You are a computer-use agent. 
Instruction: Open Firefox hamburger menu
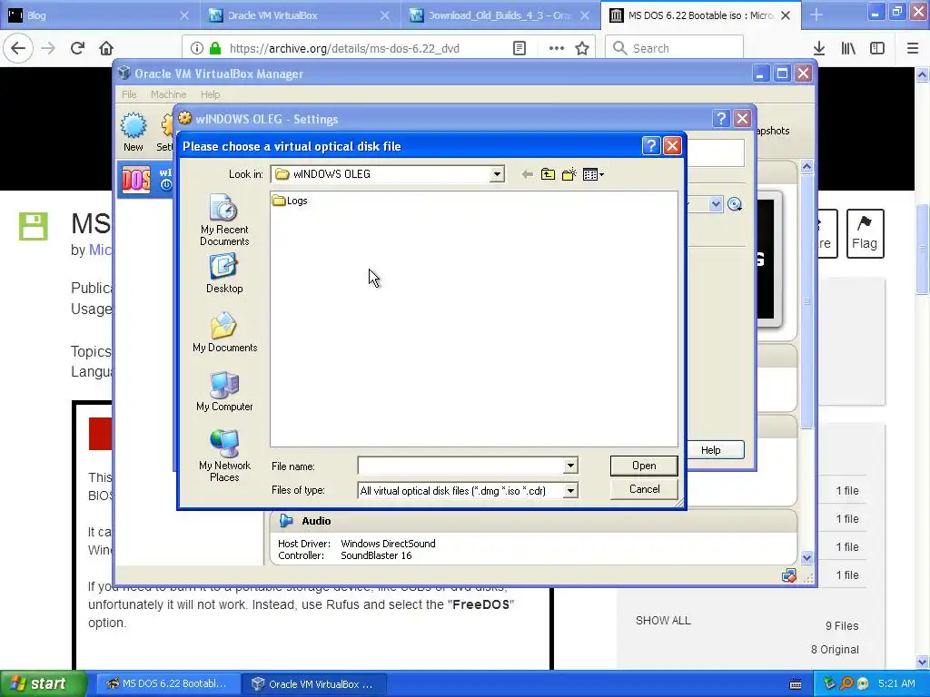click(913, 49)
